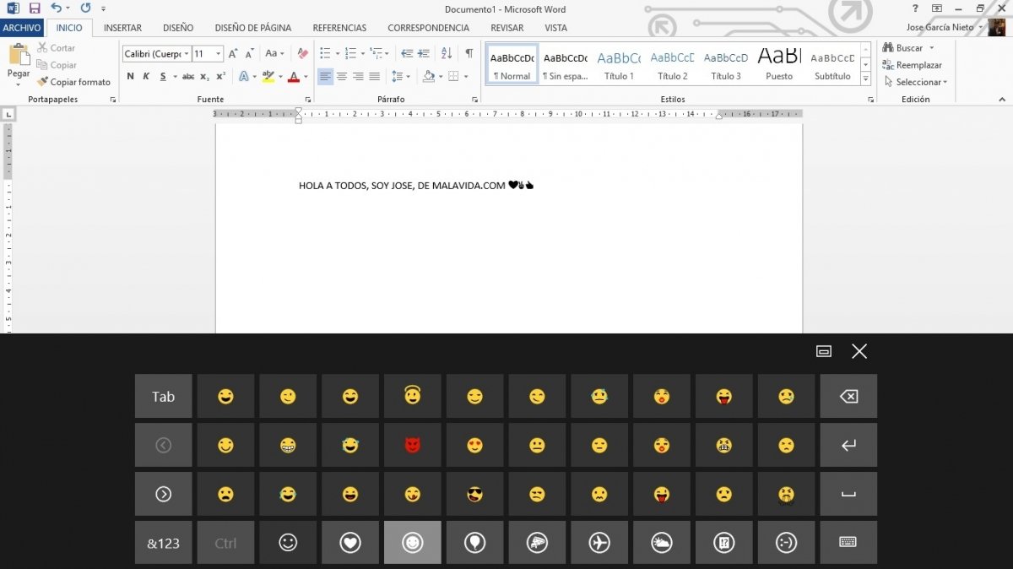The height and width of the screenshot is (569, 1013).
Task: Switch to the REVISAR tab
Action: 506,28
